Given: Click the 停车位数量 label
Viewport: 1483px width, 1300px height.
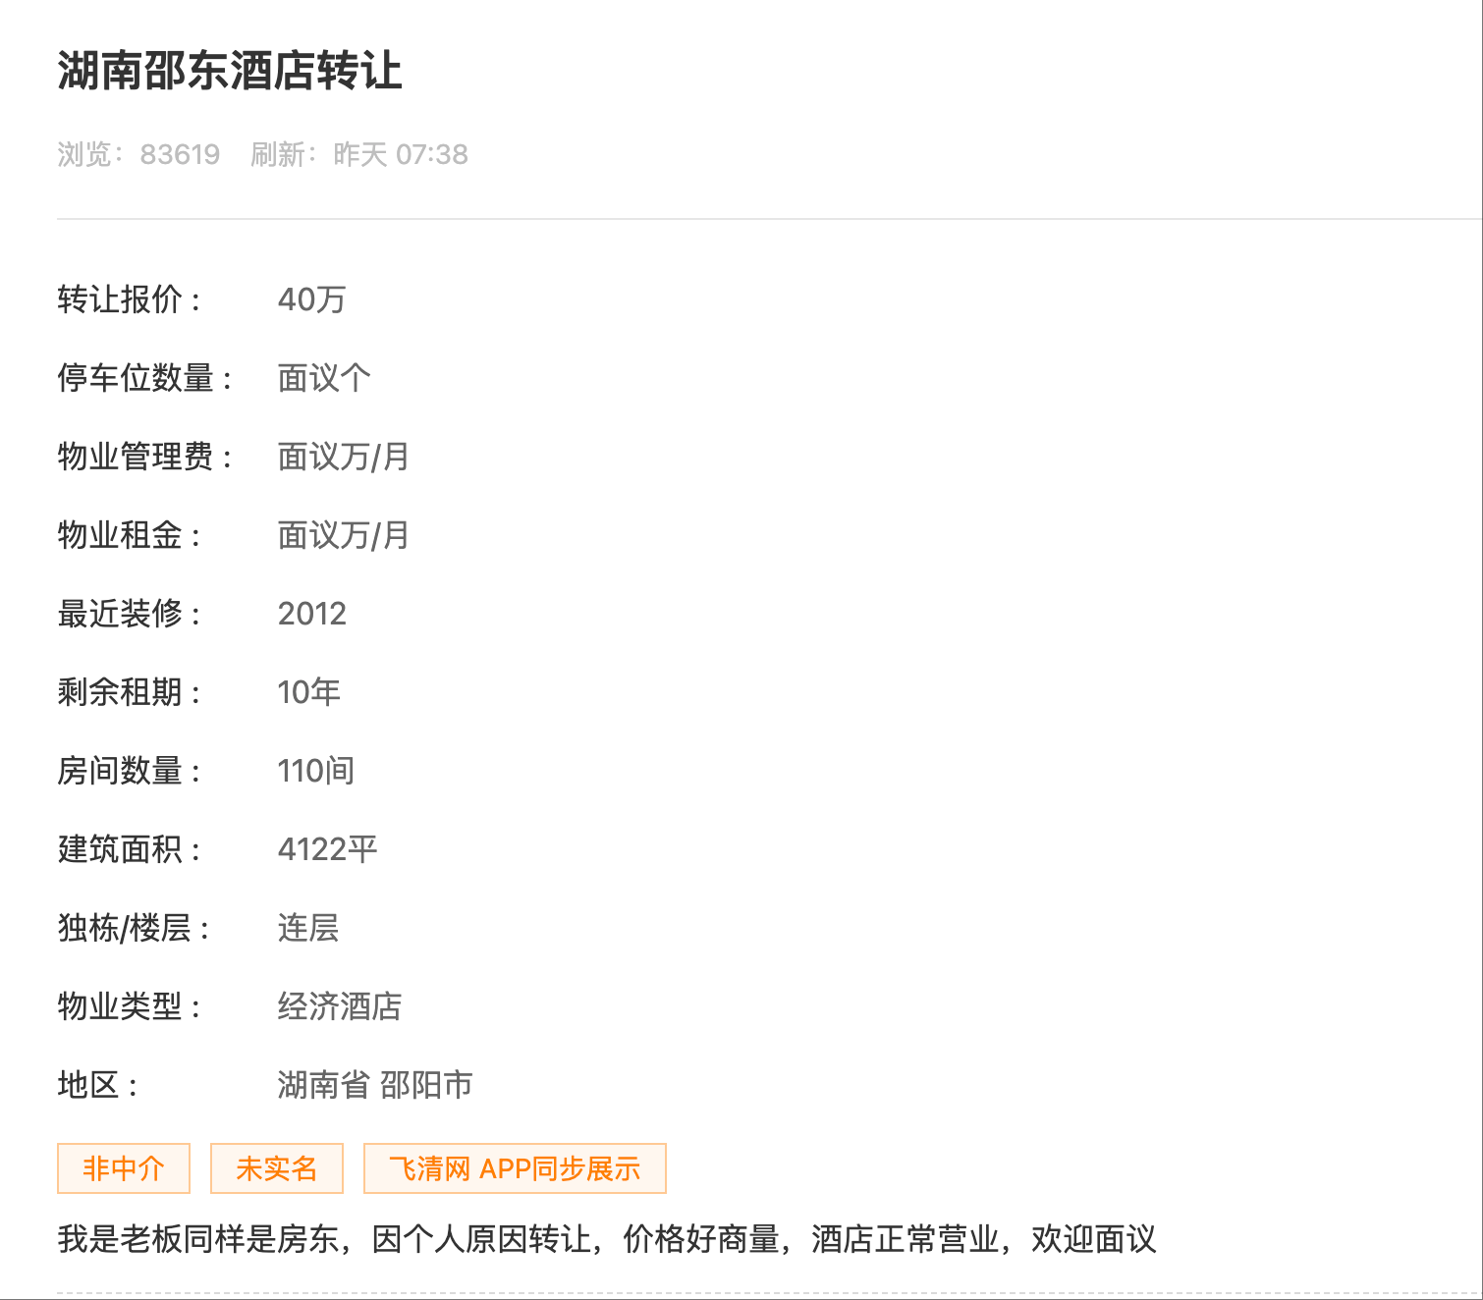Looking at the screenshot, I should pyautogui.click(x=144, y=378).
